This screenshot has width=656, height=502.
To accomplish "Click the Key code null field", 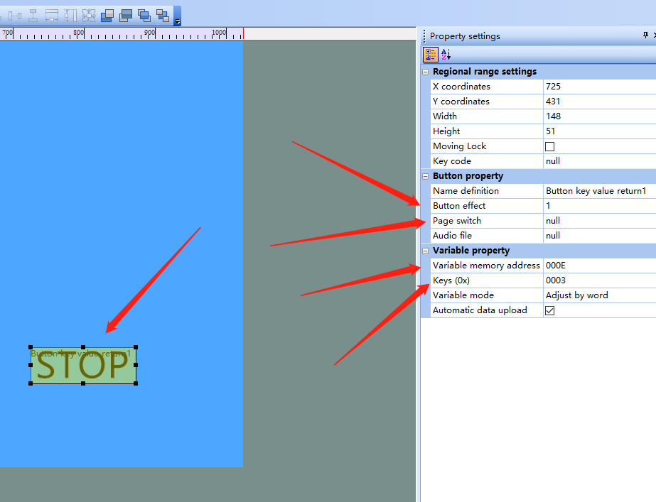I will point(600,161).
